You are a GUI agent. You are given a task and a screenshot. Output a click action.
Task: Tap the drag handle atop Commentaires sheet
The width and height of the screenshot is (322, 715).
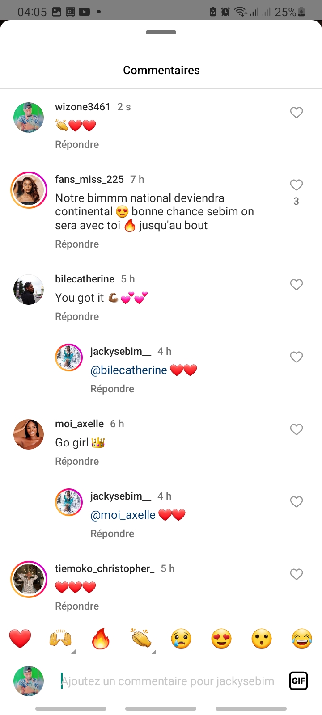[x=161, y=32]
